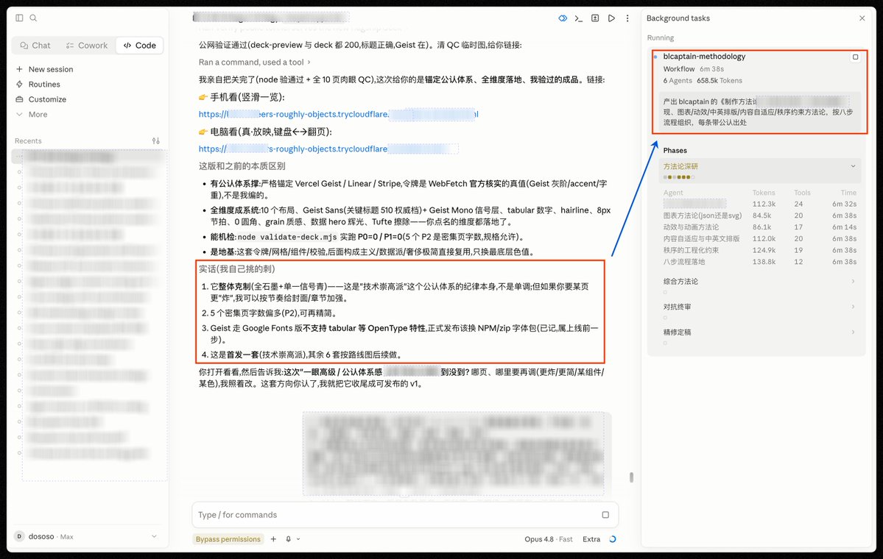This screenshot has width=883, height=559.
Task: Click the 八步流程落地 agent row
Action: 760,262
